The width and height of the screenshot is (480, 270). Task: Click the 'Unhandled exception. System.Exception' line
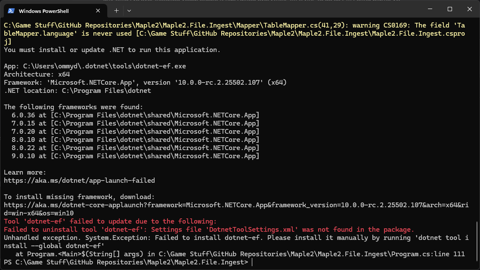pos(236,242)
